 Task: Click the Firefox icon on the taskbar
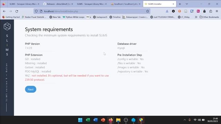110,120
